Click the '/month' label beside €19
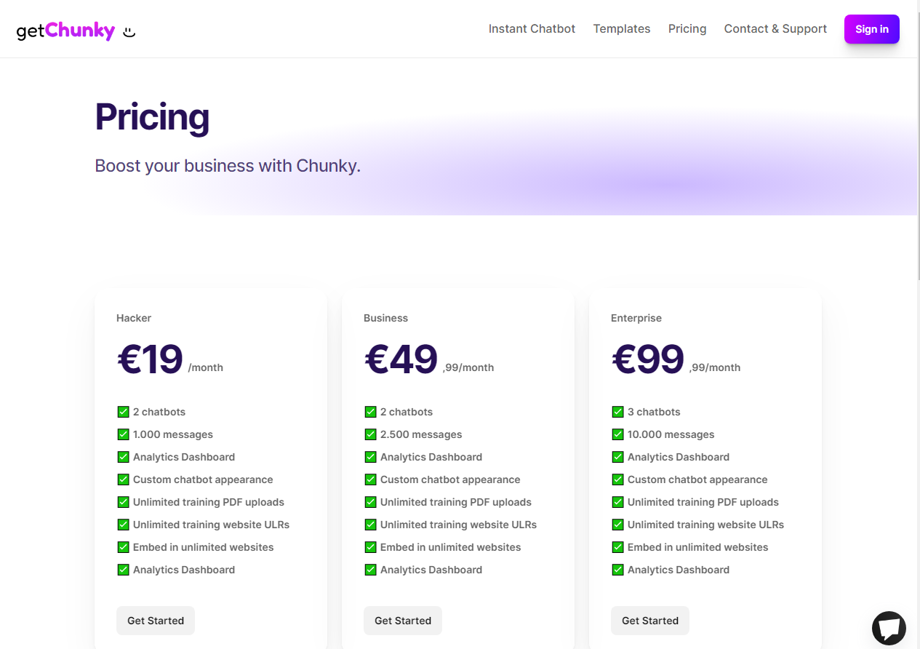 (206, 367)
